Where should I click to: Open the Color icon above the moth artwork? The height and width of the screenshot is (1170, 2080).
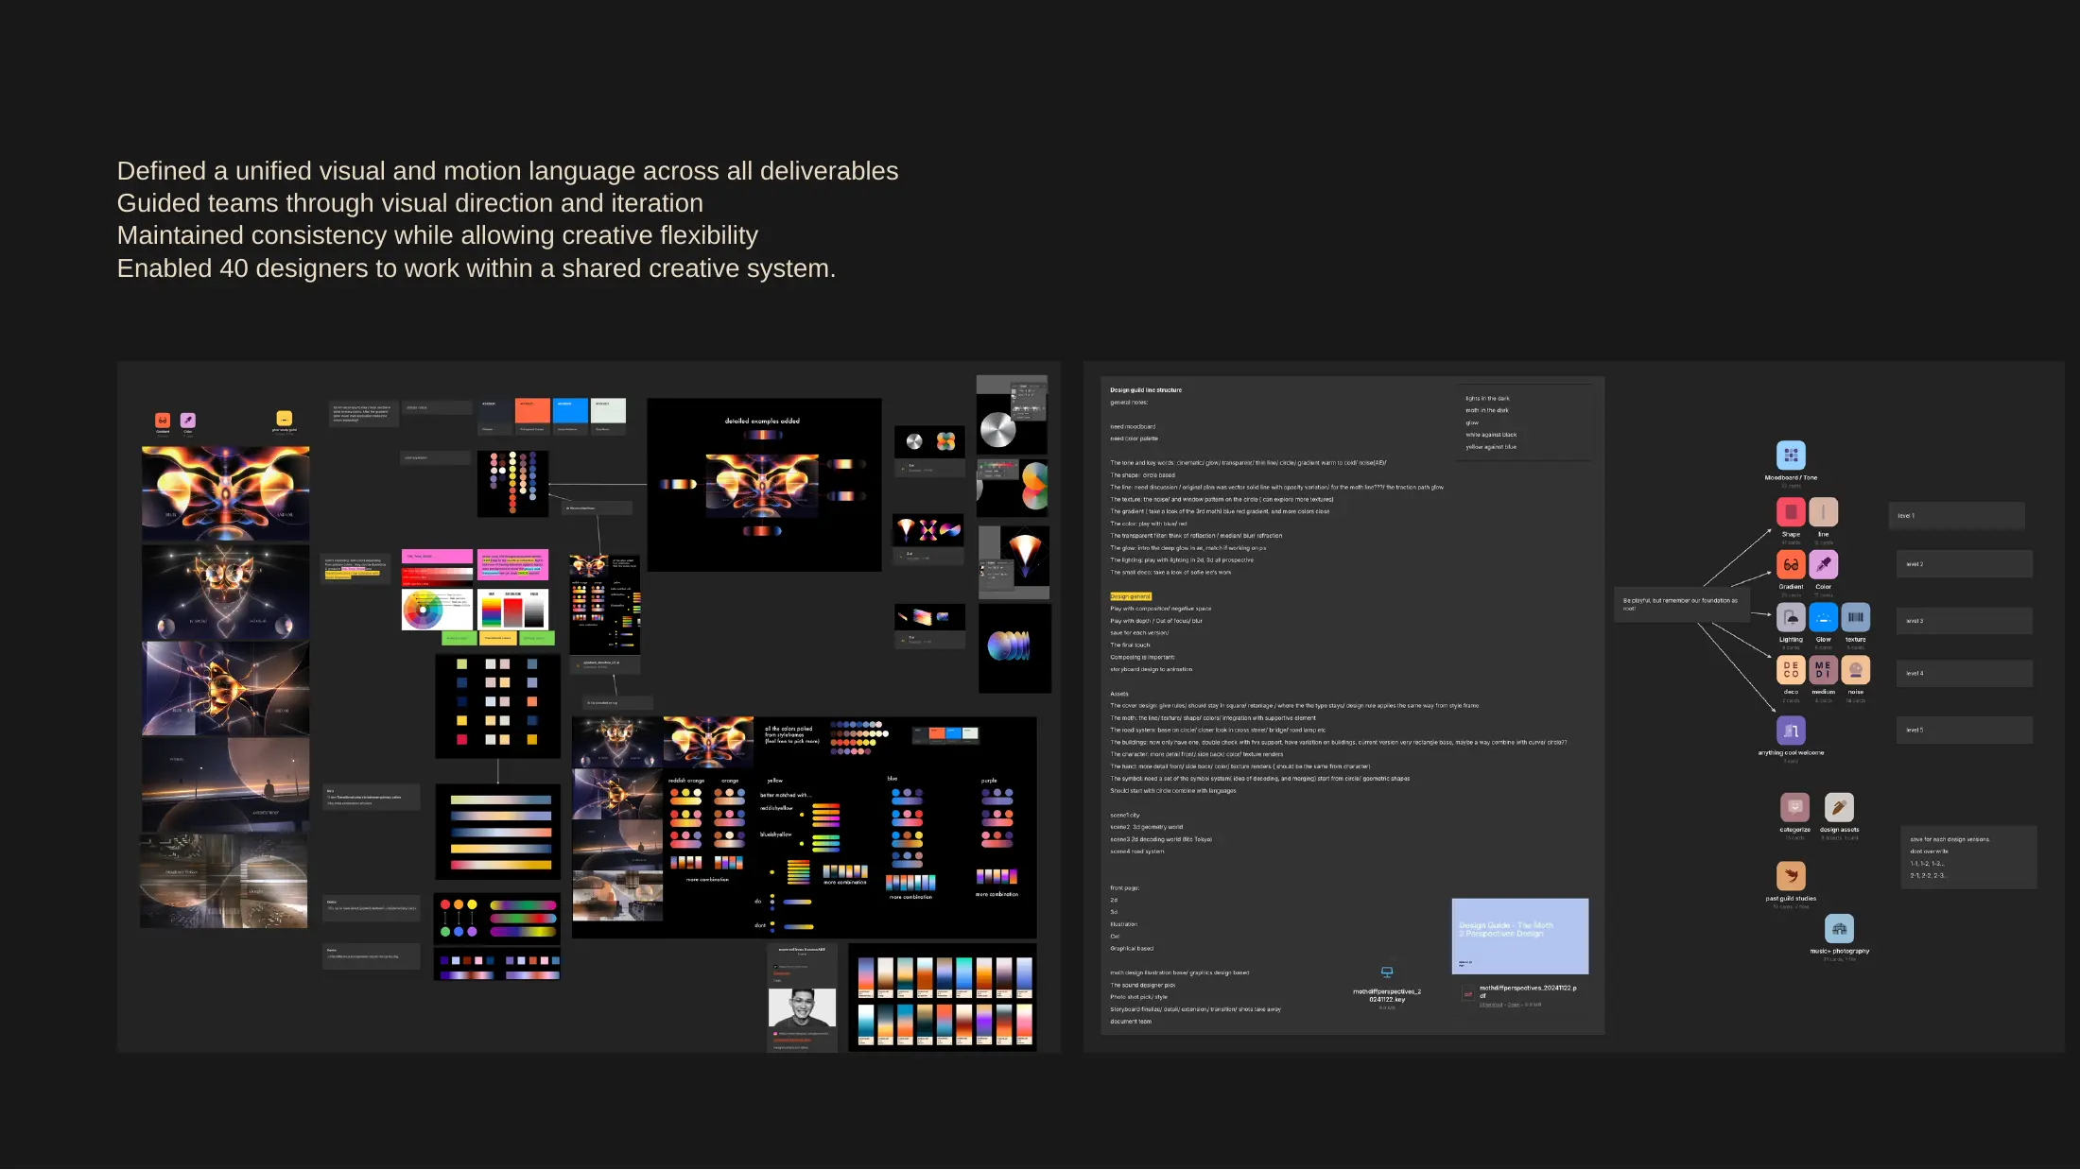[x=188, y=421]
